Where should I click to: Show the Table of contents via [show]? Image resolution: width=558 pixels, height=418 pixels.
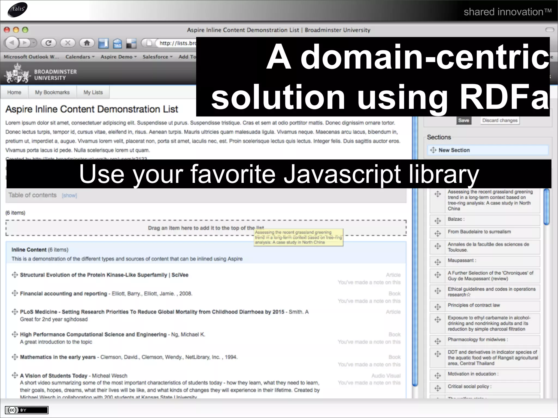click(69, 195)
